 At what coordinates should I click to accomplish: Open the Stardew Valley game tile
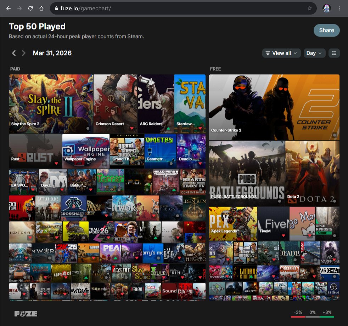click(x=190, y=104)
